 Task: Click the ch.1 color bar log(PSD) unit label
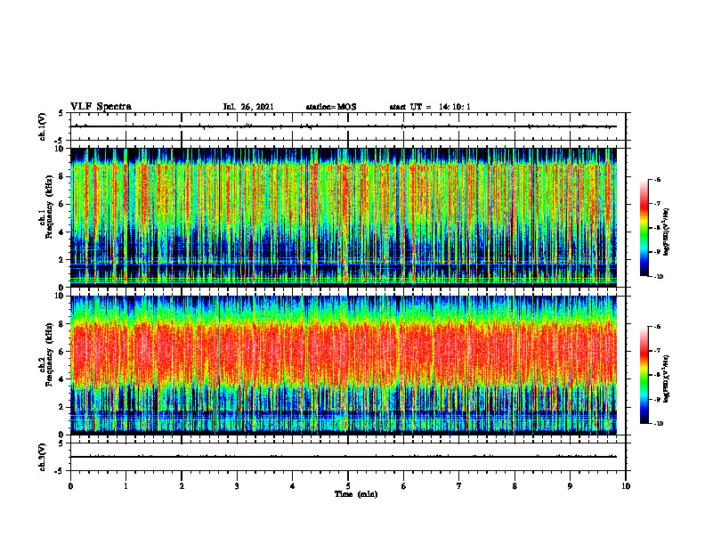(x=668, y=232)
